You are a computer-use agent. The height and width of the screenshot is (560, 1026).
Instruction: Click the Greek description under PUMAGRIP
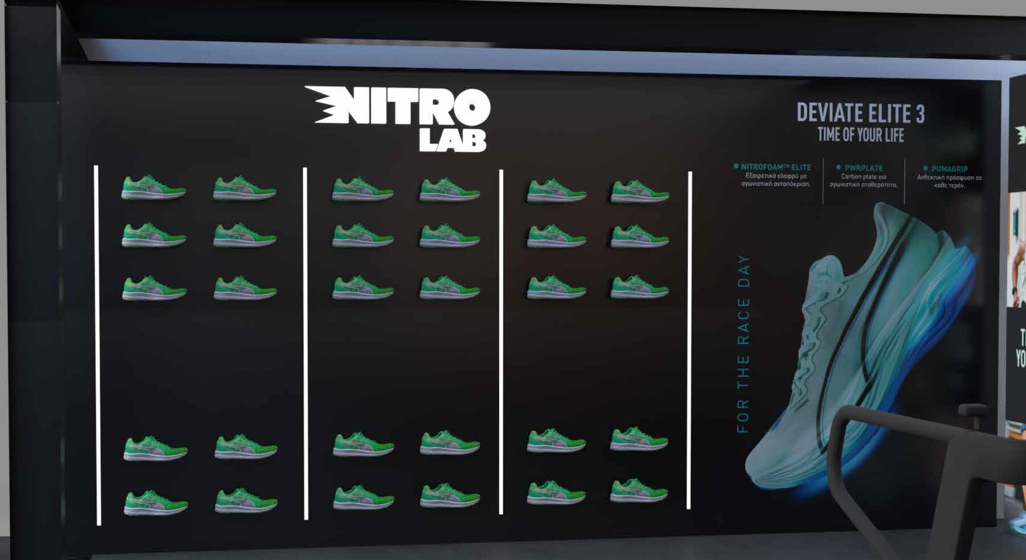(949, 181)
